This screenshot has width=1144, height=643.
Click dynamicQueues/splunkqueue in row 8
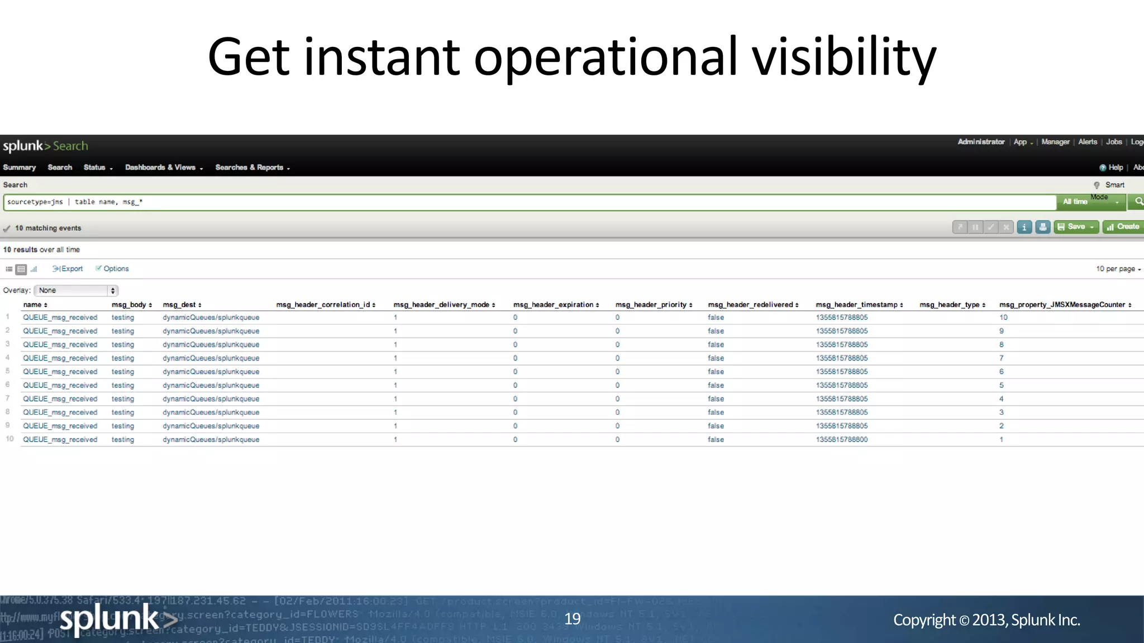click(211, 412)
